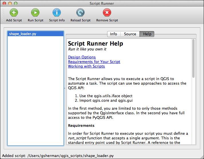The image size is (204, 159).
Task: Click the splitter handle between list and help
Action: [x=65, y=88]
